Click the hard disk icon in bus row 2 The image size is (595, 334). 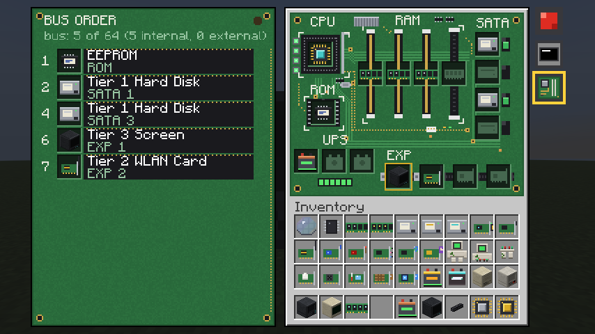click(69, 88)
